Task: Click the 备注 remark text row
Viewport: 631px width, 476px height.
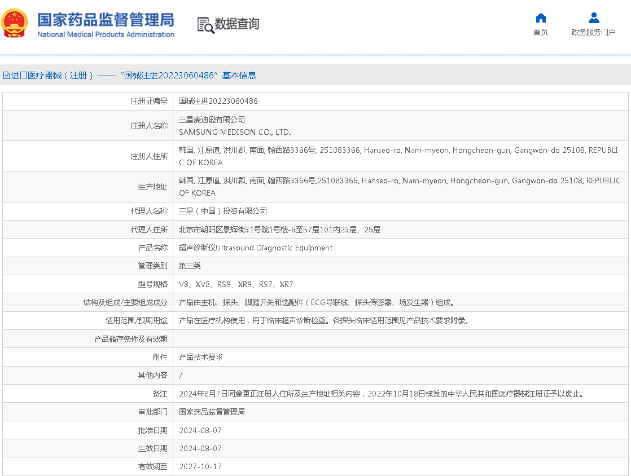Action: (381, 394)
